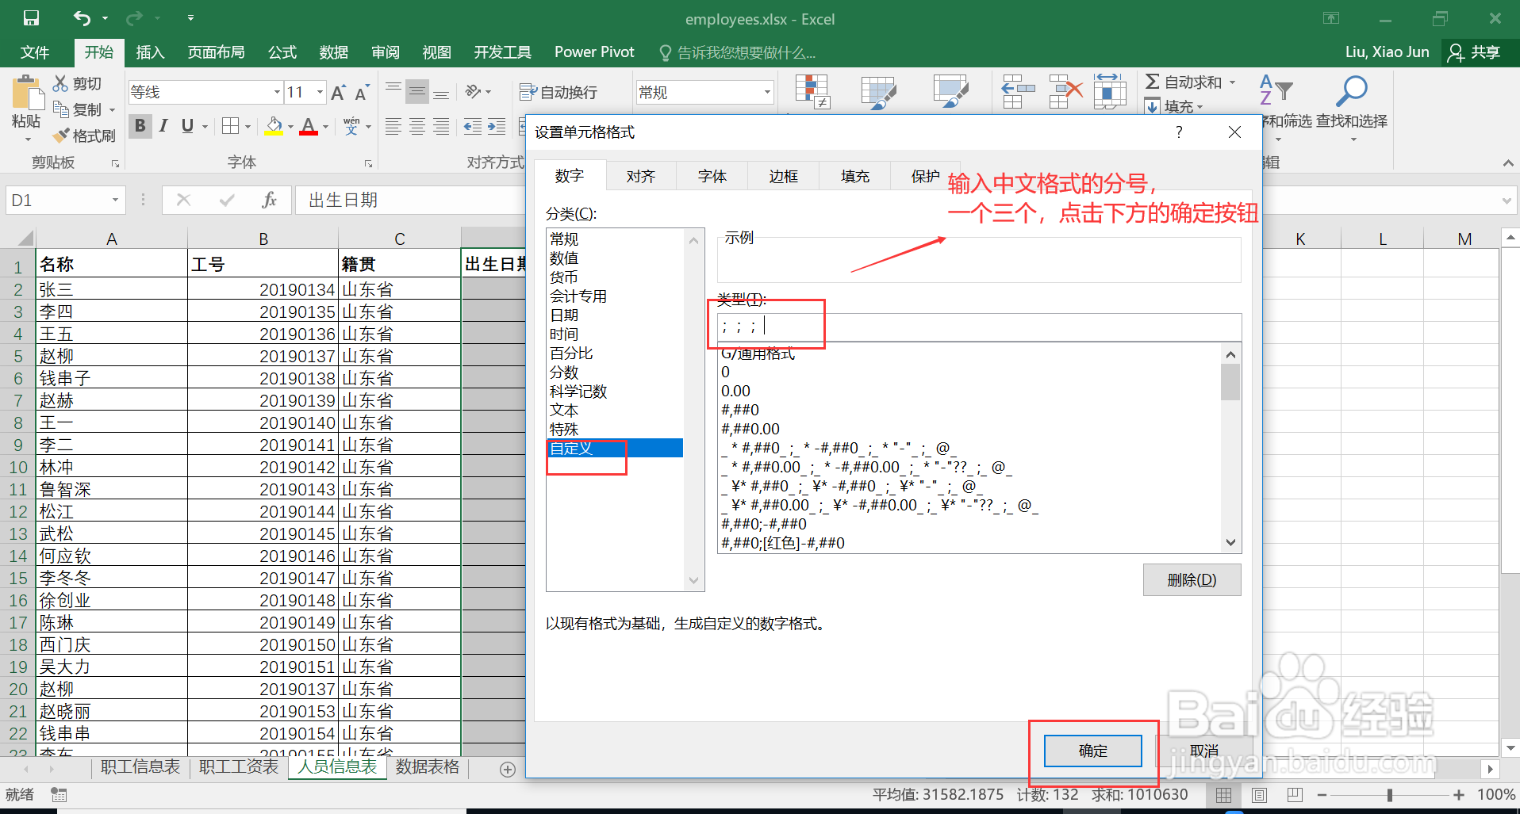The width and height of the screenshot is (1520, 814).
Task: Switch to the 边框 tab in dialog
Action: (782, 175)
